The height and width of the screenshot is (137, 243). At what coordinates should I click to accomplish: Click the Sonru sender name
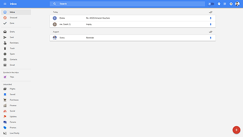62,38
